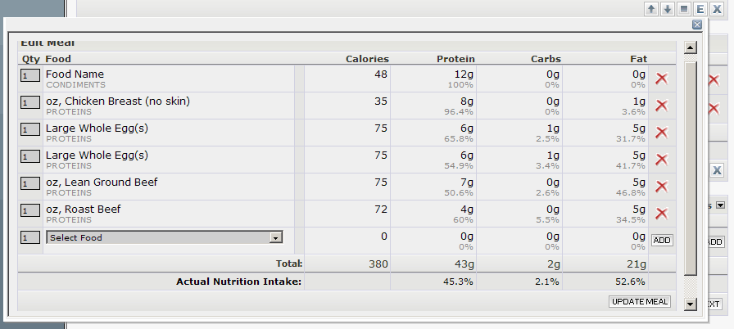Image resolution: width=734 pixels, height=329 pixels.
Task: Close the Edit Meal dialog
Action: click(697, 25)
